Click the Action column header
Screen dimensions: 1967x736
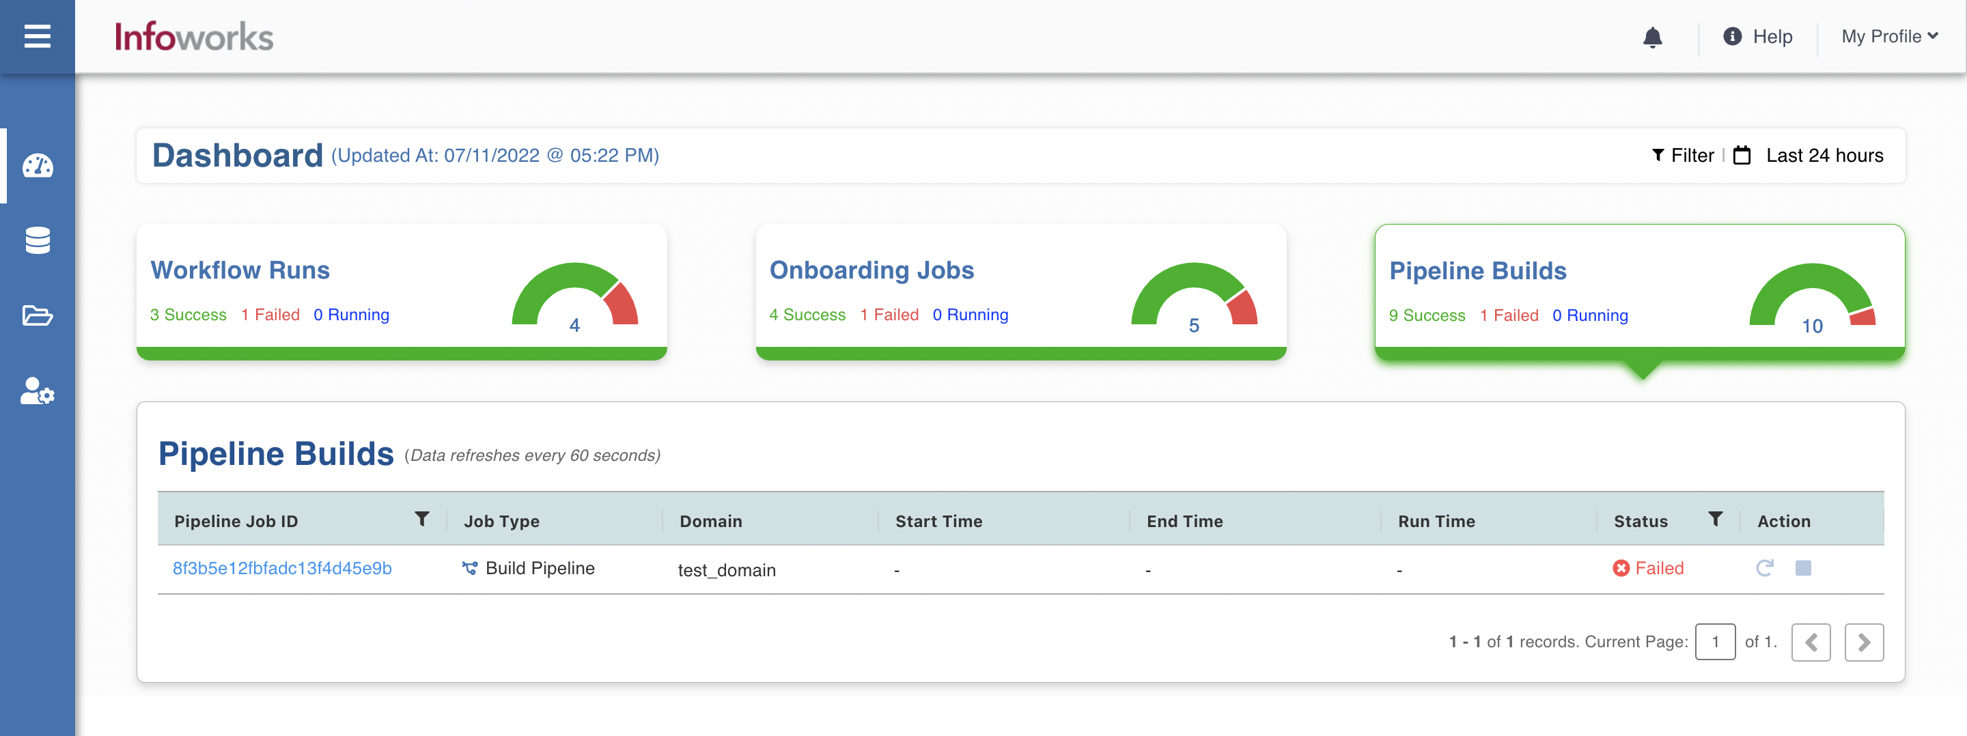pyautogui.click(x=1784, y=521)
